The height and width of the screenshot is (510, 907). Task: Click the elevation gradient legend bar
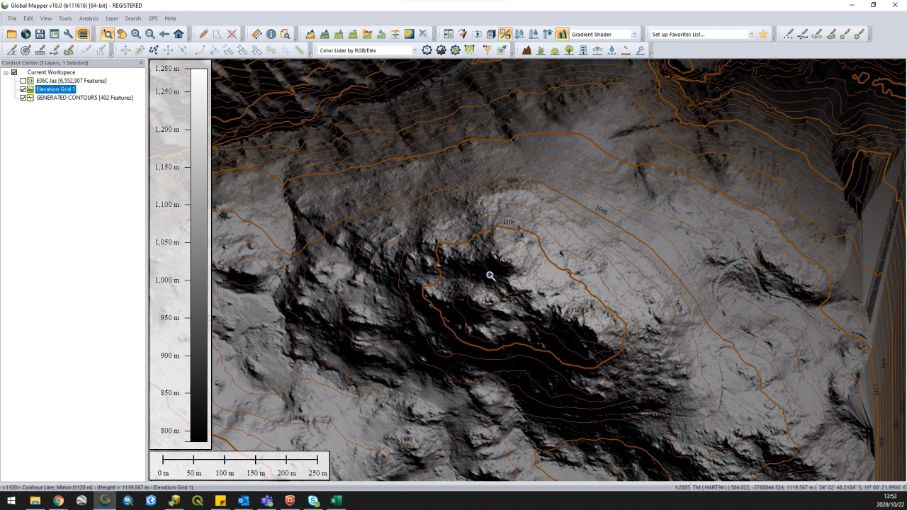point(199,255)
